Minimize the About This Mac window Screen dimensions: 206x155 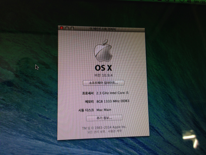(x=67, y=28)
